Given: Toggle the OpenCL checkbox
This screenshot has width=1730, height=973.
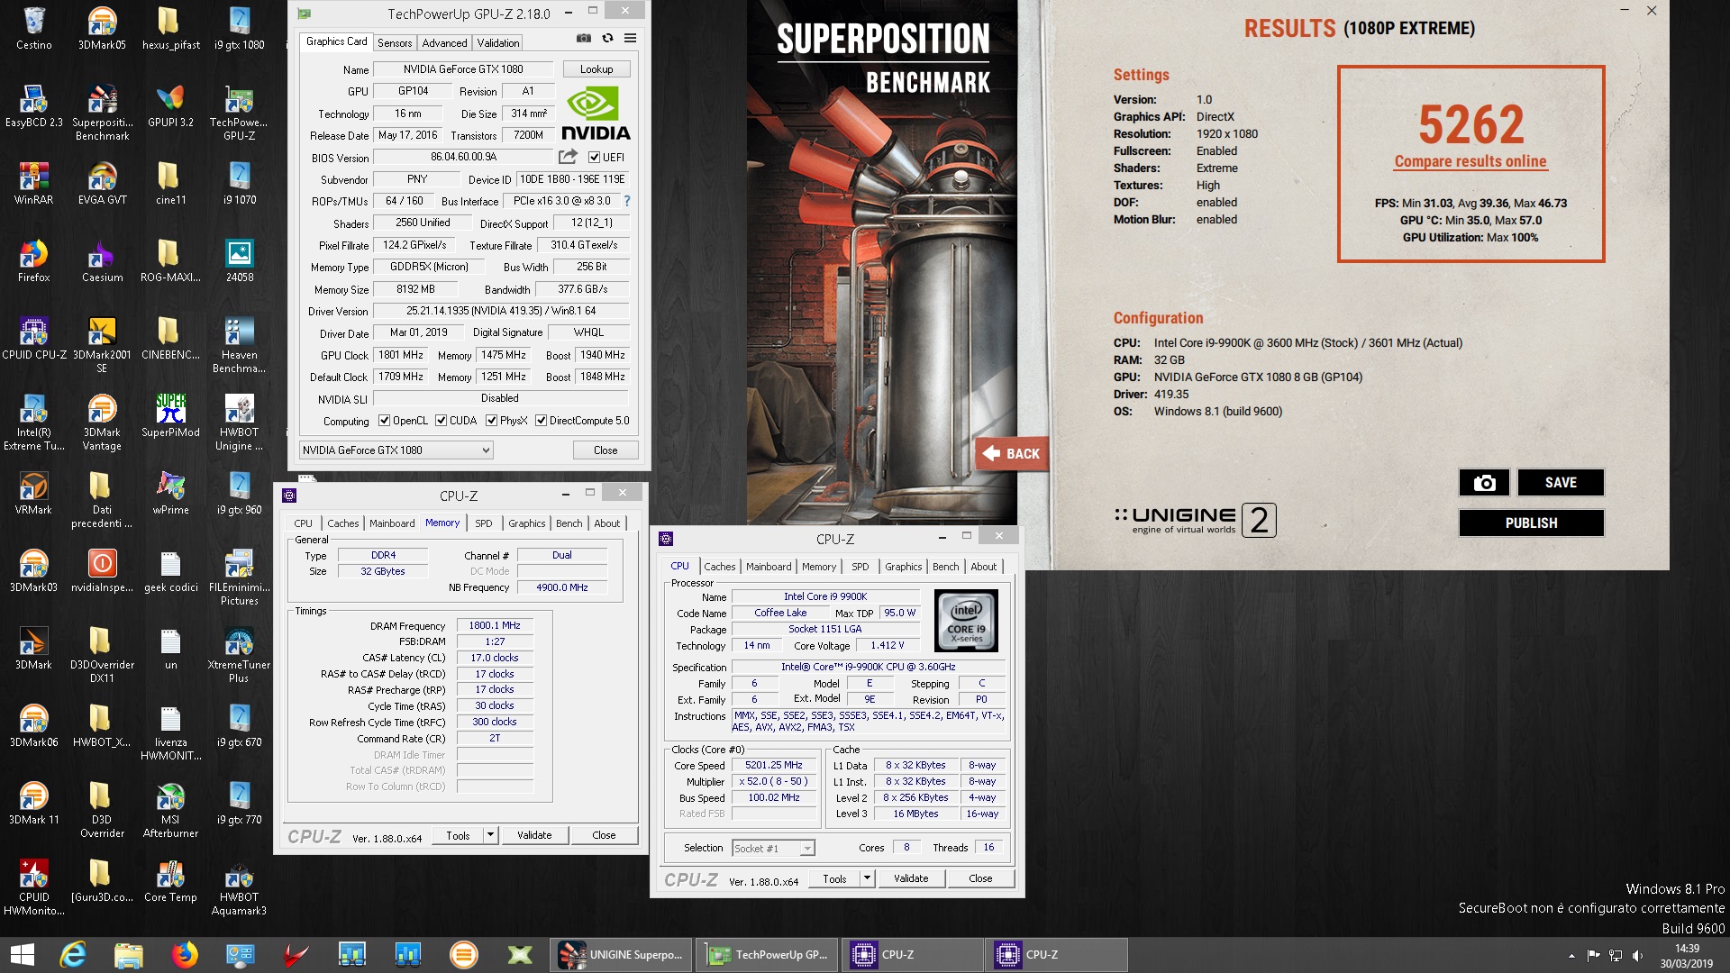Looking at the screenshot, I should click(384, 421).
